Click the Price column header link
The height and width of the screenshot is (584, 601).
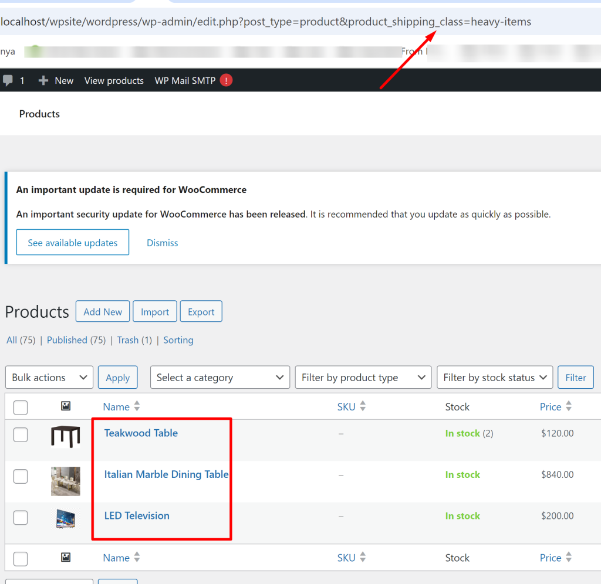(551, 407)
